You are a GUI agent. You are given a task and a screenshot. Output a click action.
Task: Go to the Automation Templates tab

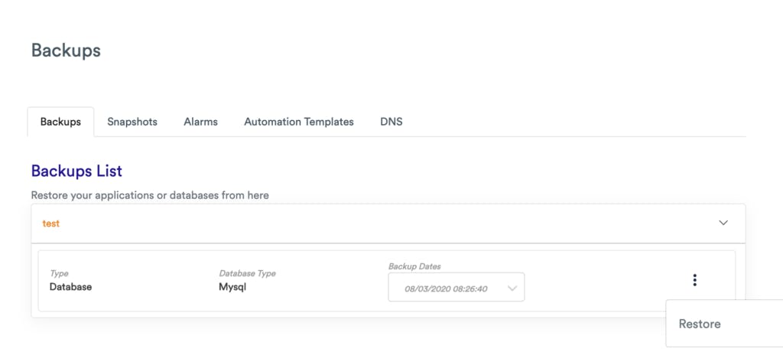point(299,122)
